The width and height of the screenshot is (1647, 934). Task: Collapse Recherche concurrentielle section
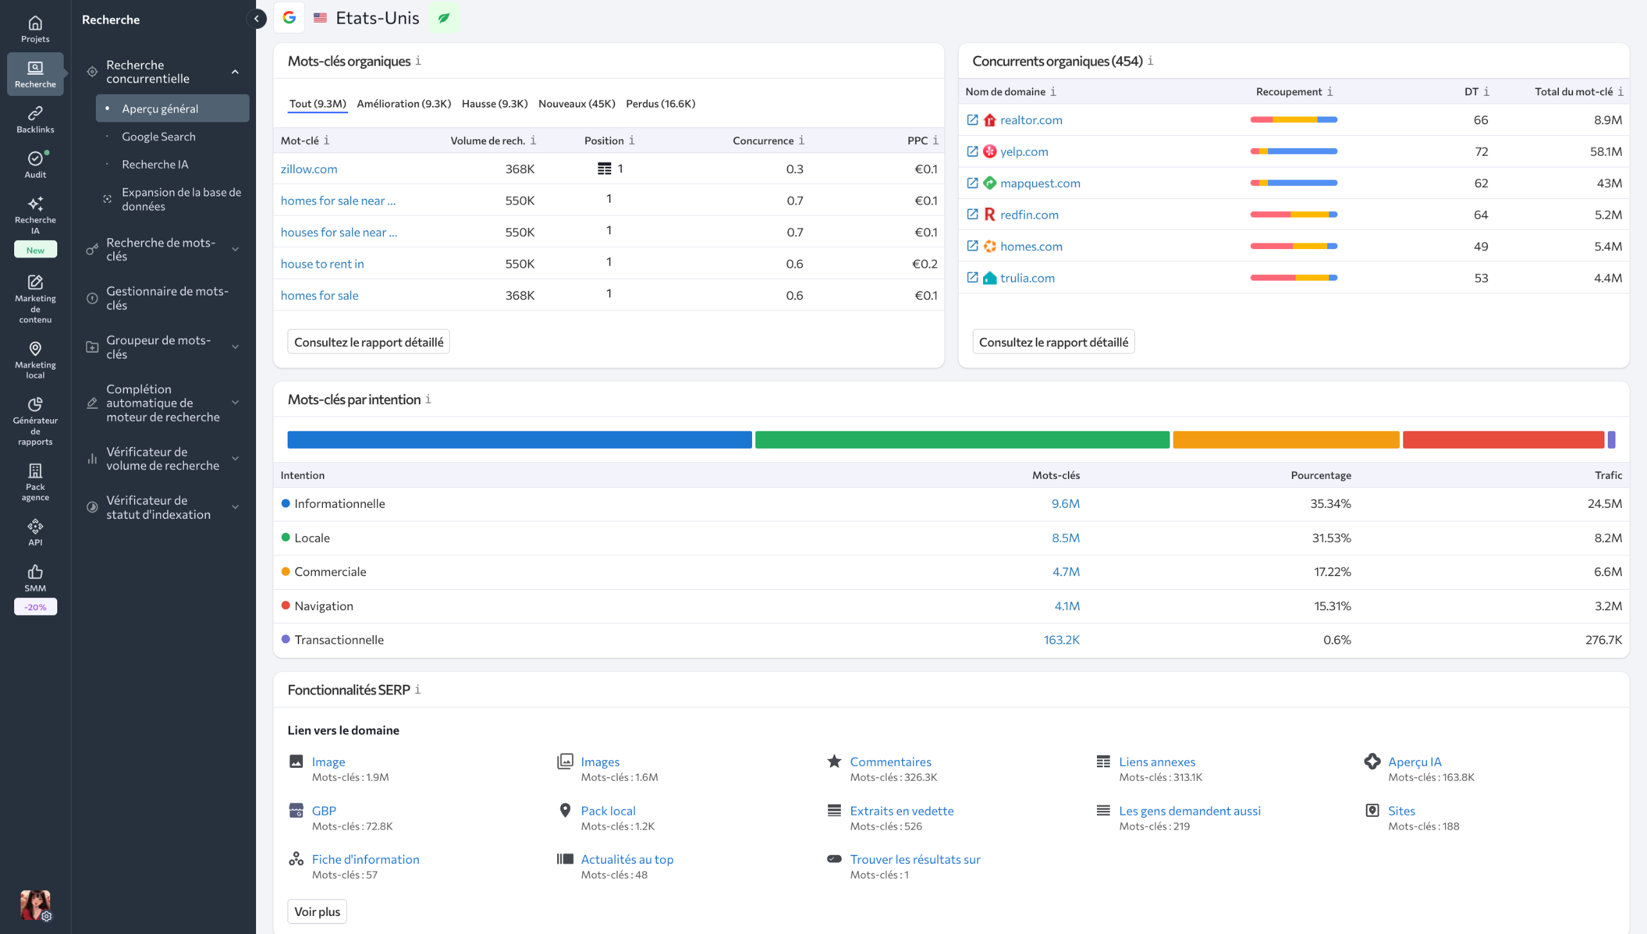pyautogui.click(x=235, y=71)
